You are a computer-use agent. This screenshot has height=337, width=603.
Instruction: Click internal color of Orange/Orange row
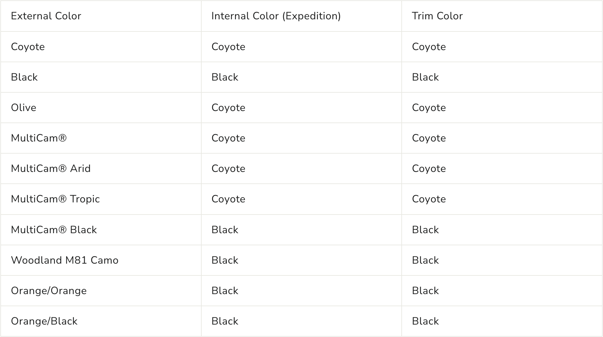coord(225,291)
